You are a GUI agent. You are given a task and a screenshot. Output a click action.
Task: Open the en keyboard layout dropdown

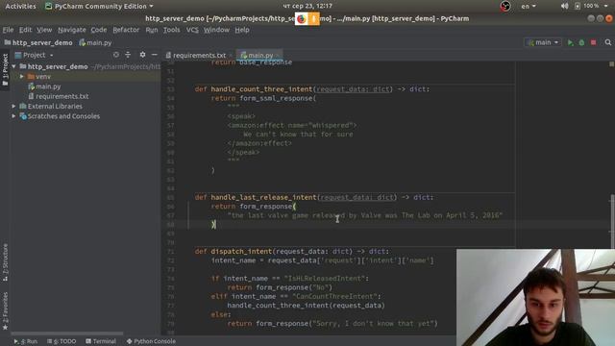528,7
